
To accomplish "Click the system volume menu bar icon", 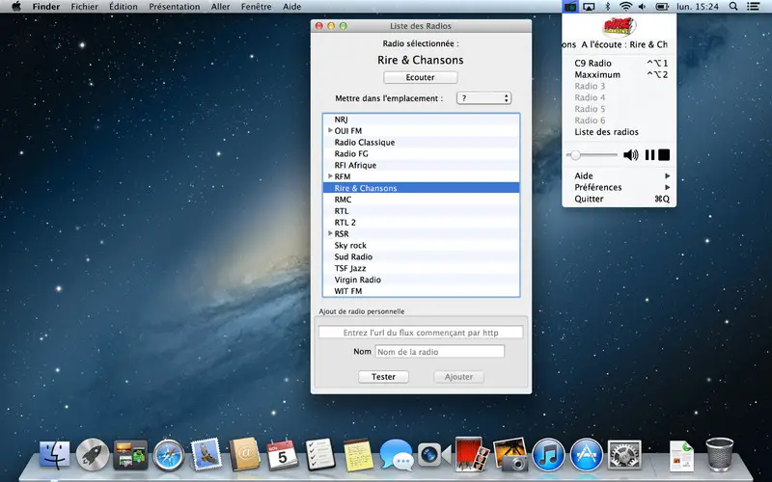I will (x=643, y=7).
